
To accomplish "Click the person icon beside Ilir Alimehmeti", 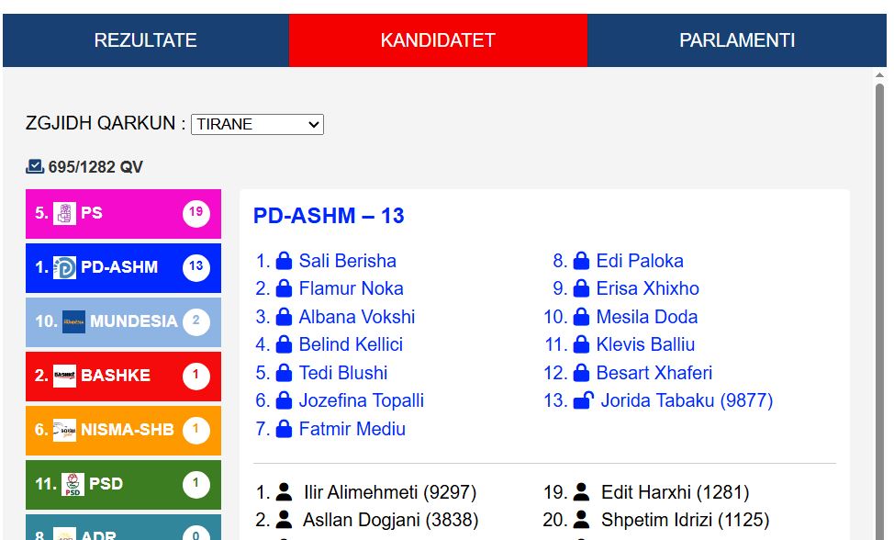I will click(285, 492).
